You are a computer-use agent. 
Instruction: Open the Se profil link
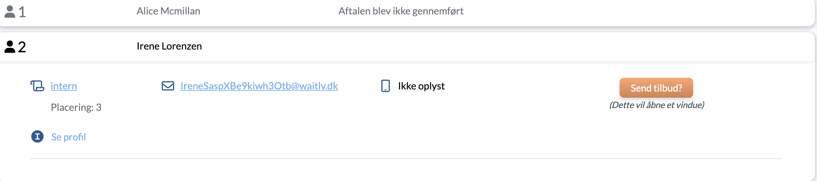coord(68,137)
